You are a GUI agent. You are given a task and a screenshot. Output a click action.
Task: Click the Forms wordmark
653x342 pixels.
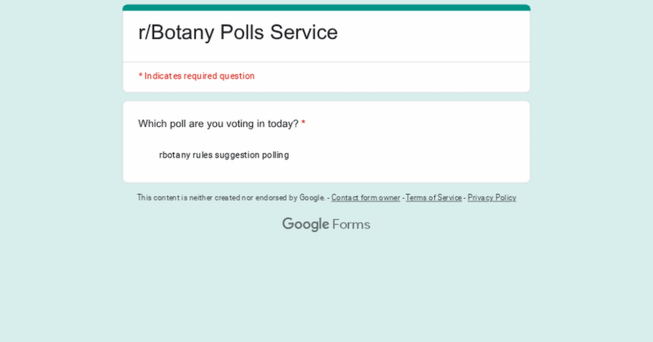click(x=352, y=224)
